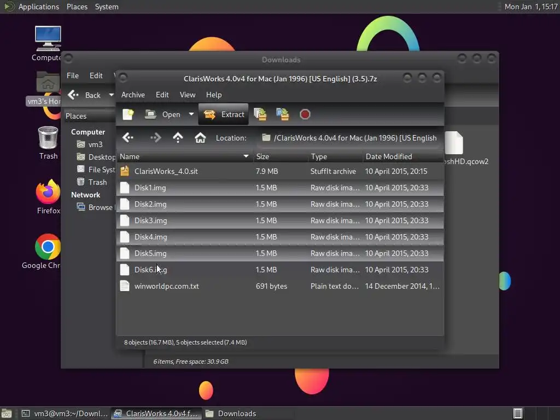The image size is (560, 420).
Task: Select the ClarisWorks_4.0.sit file
Action: [x=280, y=171]
